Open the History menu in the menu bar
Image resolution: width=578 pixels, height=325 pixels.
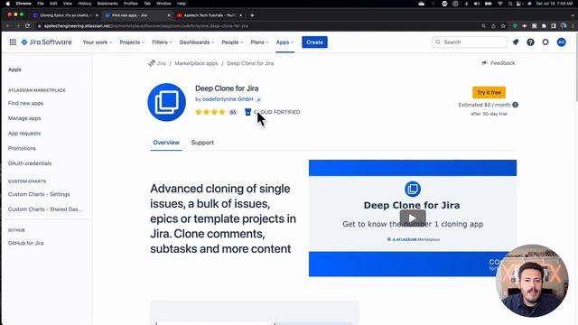pos(84,4)
